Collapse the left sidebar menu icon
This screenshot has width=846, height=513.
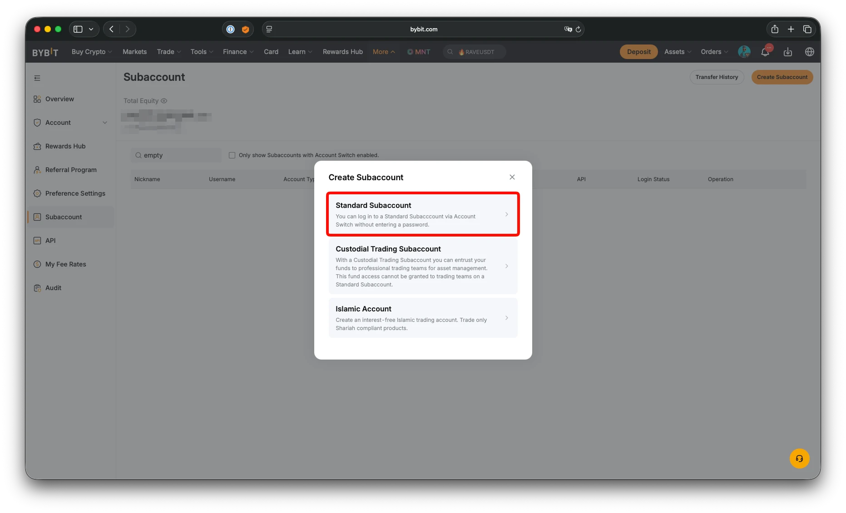pyautogui.click(x=37, y=78)
